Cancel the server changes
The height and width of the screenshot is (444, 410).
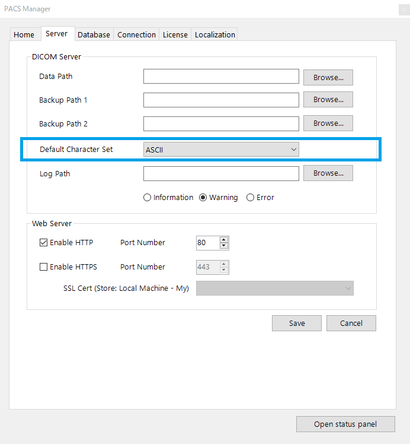(x=351, y=323)
